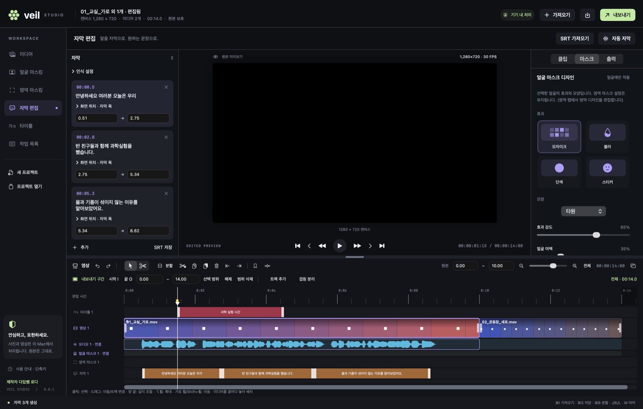Click the undo arrow in timeline toolbar
643x409 pixels.
coord(97,266)
